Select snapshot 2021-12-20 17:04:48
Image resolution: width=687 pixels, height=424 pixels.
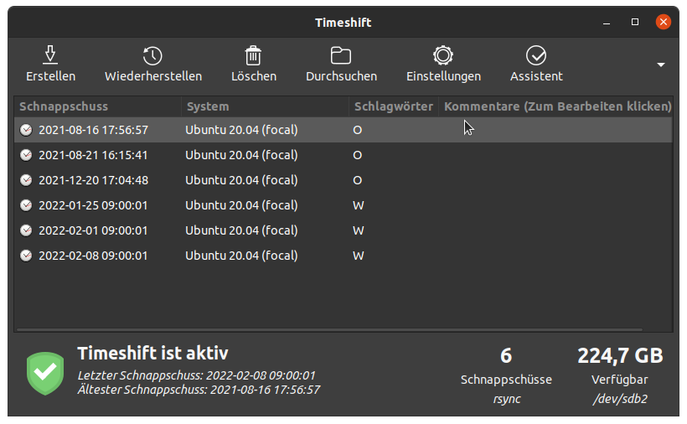click(93, 180)
